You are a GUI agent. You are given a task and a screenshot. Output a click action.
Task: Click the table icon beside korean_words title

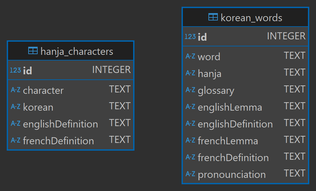[213, 17]
